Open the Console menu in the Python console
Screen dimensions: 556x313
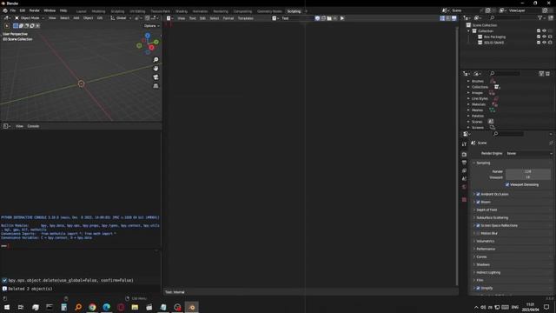(x=33, y=126)
